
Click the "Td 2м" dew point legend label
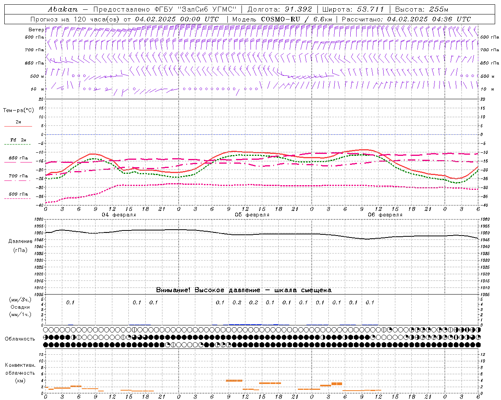pyautogui.click(x=18, y=140)
